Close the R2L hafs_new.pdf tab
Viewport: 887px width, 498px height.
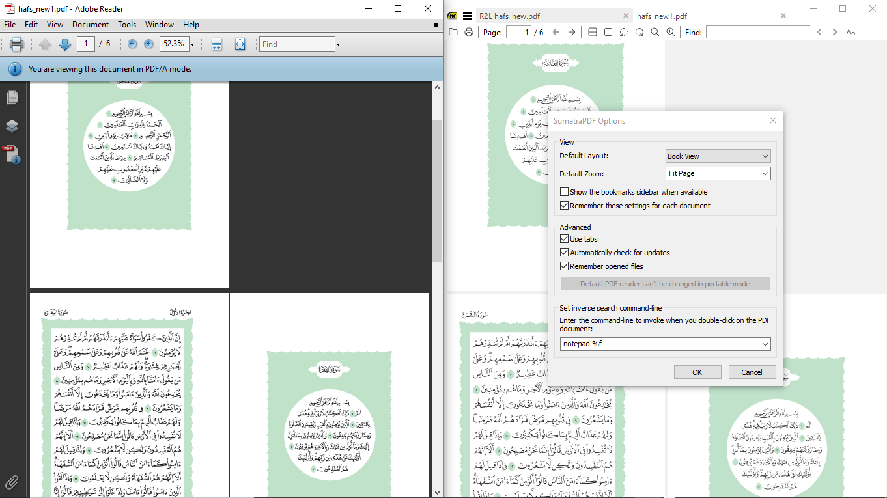click(x=626, y=16)
